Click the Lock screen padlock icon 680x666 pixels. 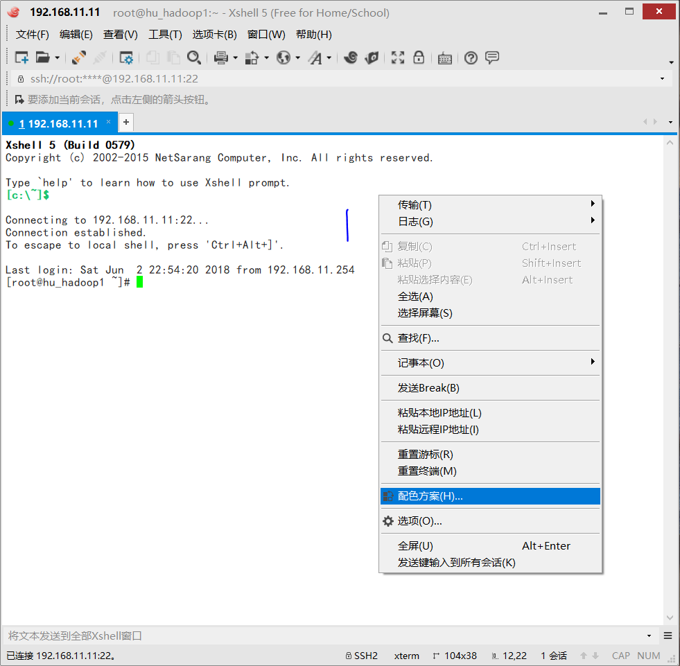coord(419,58)
